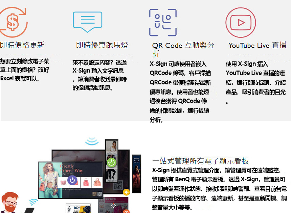
Task: Click the green power icon on vertical display
Action: tap(112, 162)
